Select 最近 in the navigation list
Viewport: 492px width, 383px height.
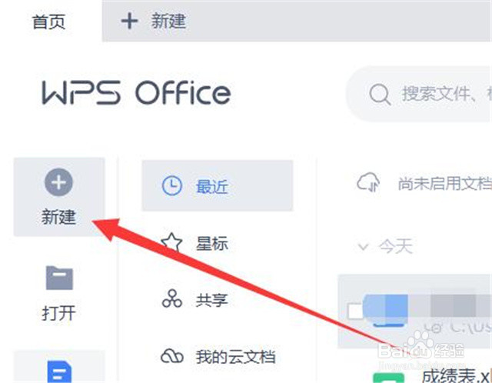217,186
